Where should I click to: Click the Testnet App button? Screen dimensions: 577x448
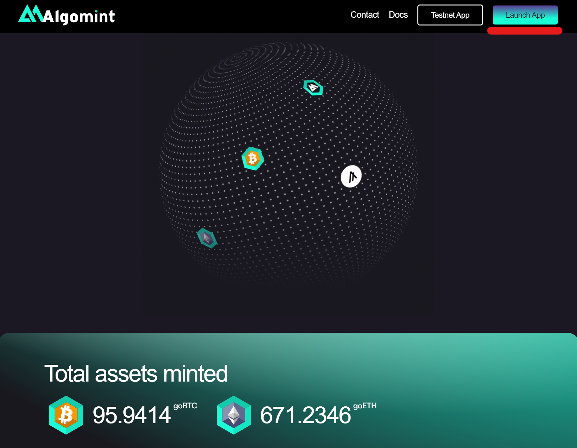450,15
